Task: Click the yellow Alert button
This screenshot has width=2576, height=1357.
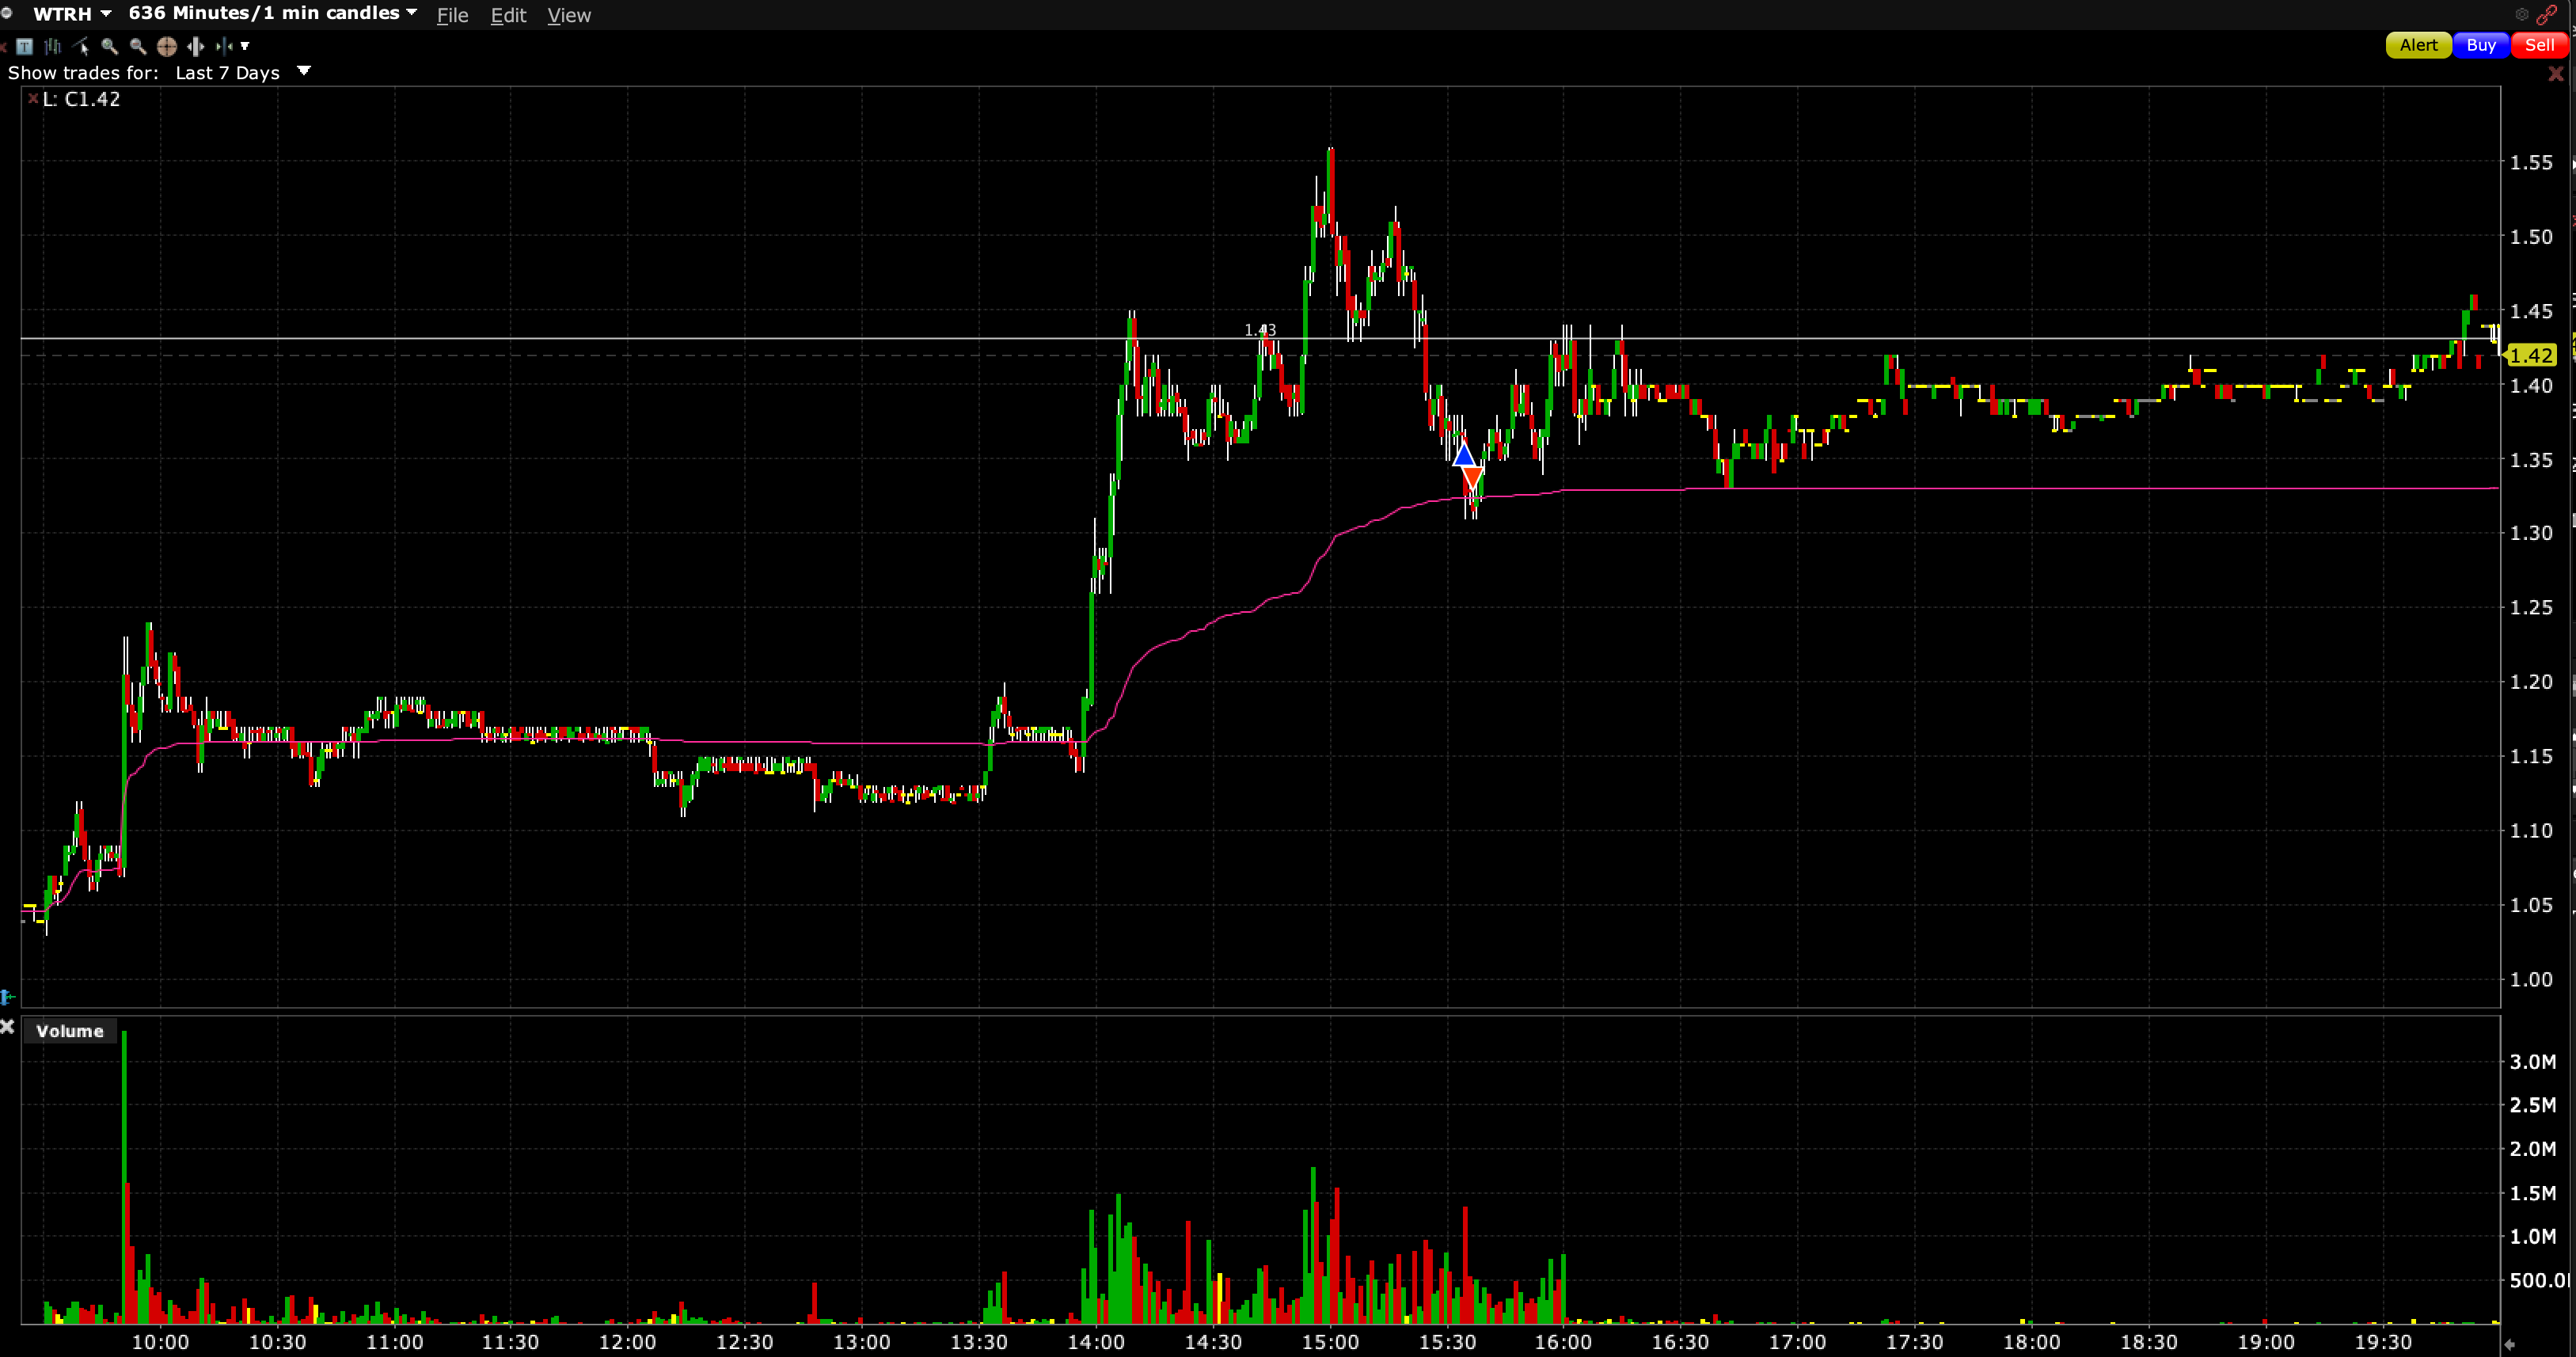Action: click(2418, 45)
